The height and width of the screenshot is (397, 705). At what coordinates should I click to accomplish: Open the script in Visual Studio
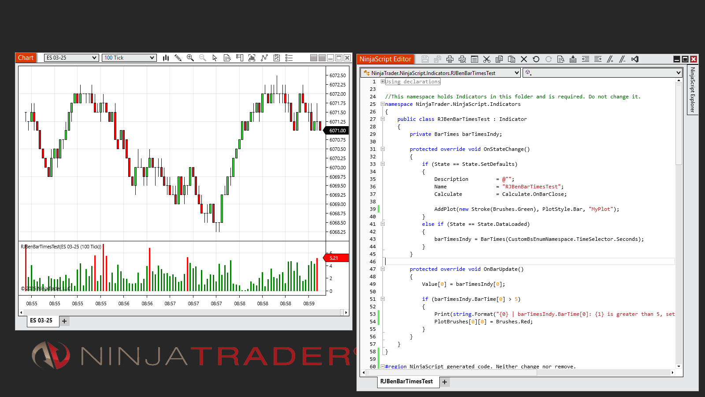point(635,59)
